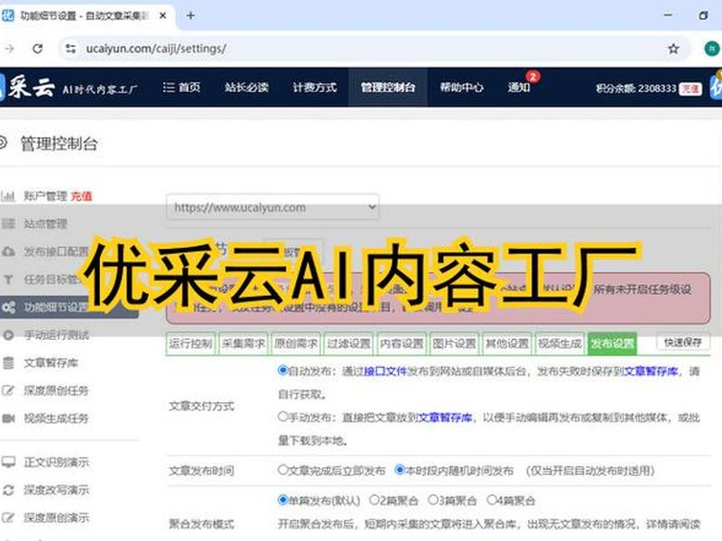Click the 快速保存 button
This screenshot has height=541, width=722.
pos(683,343)
